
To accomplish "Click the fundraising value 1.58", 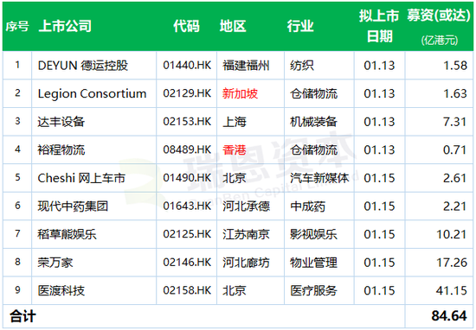I will click(455, 66).
